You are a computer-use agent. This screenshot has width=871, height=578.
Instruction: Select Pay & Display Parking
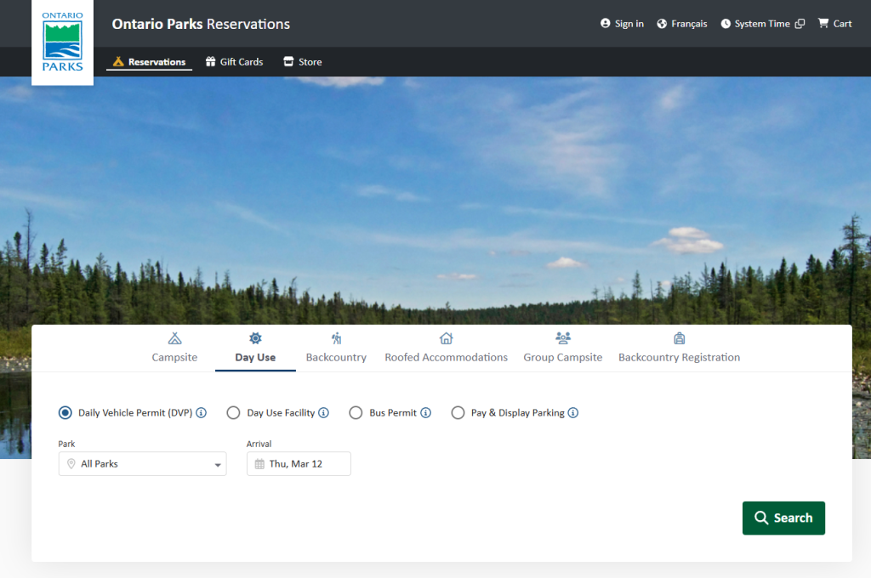coord(458,412)
